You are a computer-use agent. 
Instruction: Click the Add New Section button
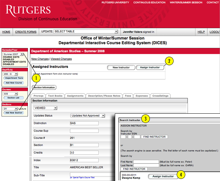(x=14, y=113)
